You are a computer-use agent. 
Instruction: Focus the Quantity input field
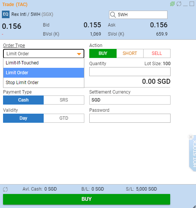(130, 72)
